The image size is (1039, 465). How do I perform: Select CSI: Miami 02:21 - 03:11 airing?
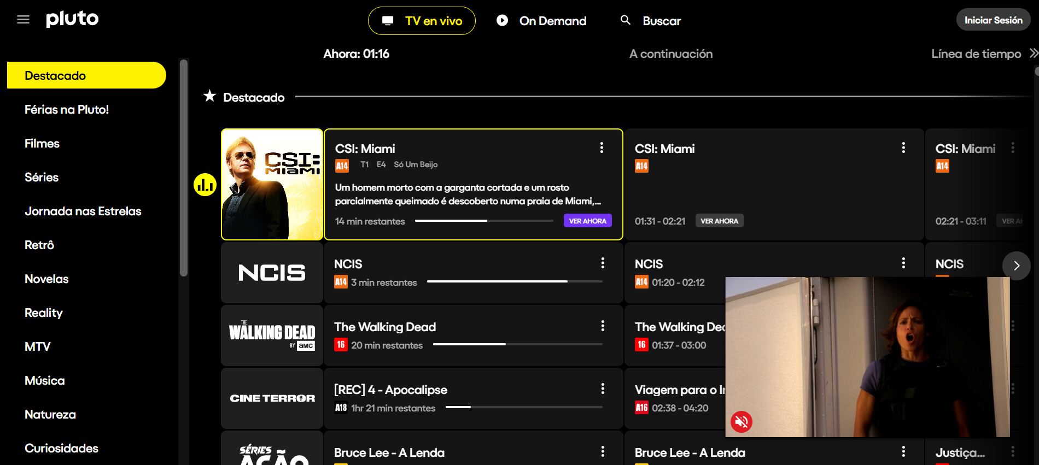979,184
